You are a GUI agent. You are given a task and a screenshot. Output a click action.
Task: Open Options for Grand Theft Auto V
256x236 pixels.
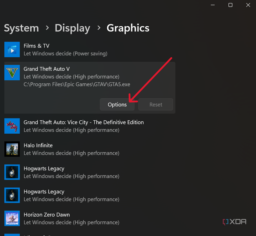click(117, 105)
